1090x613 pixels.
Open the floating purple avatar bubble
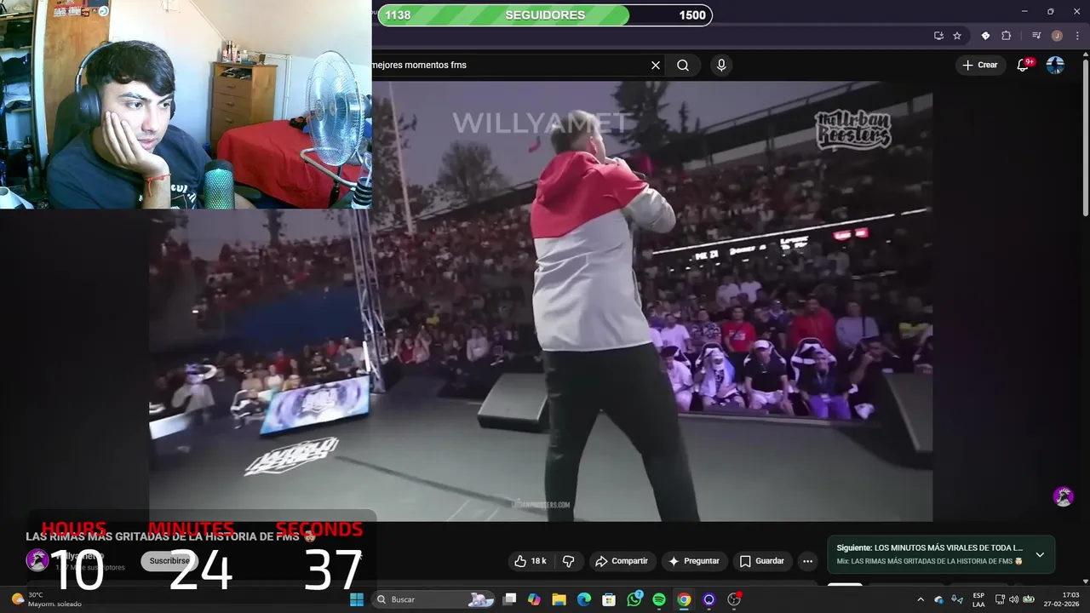click(x=1063, y=496)
